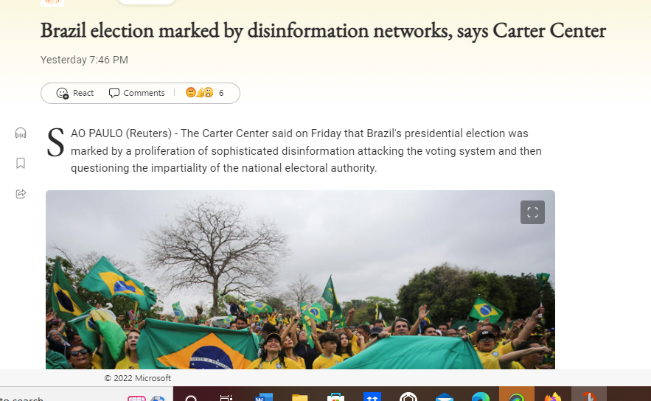Open Word from the taskbar
651x401 pixels.
coord(264,397)
